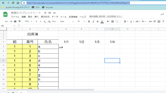Open the 100% zoom dropdown
The height and width of the screenshot is (93, 166).
[28, 21]
